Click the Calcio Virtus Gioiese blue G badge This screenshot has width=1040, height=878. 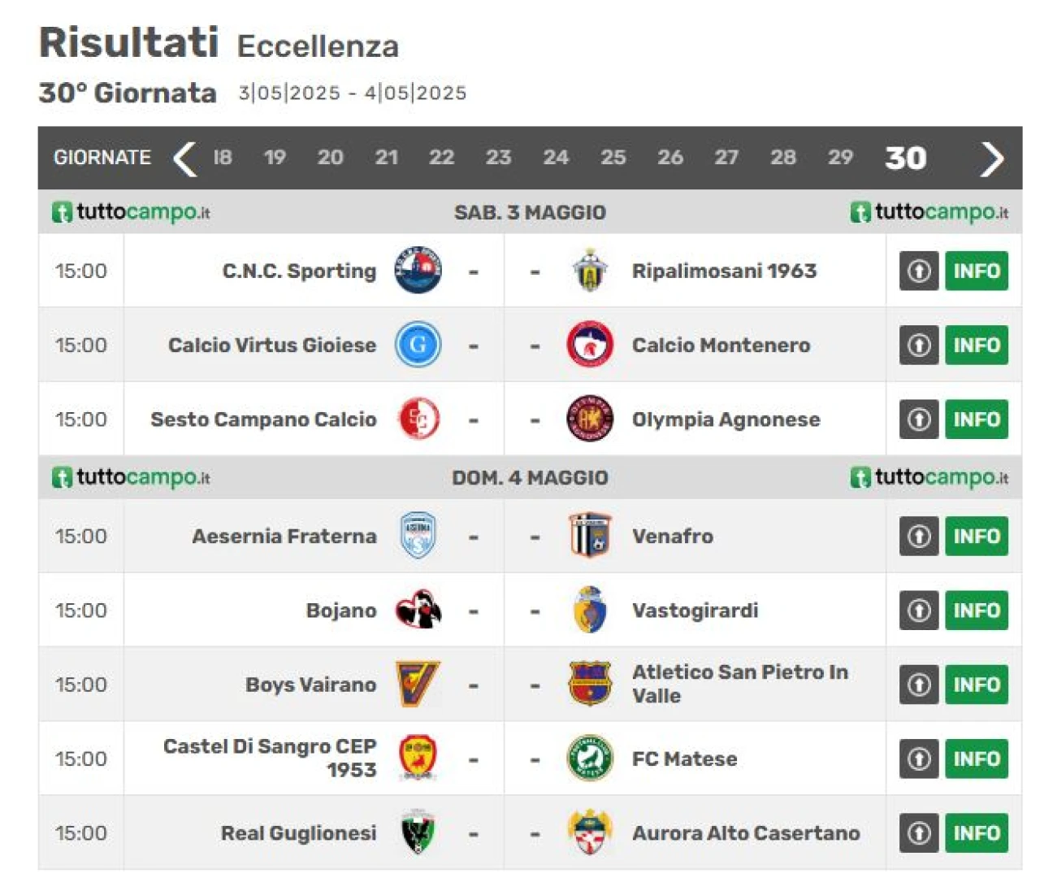[x=418, y=345]
